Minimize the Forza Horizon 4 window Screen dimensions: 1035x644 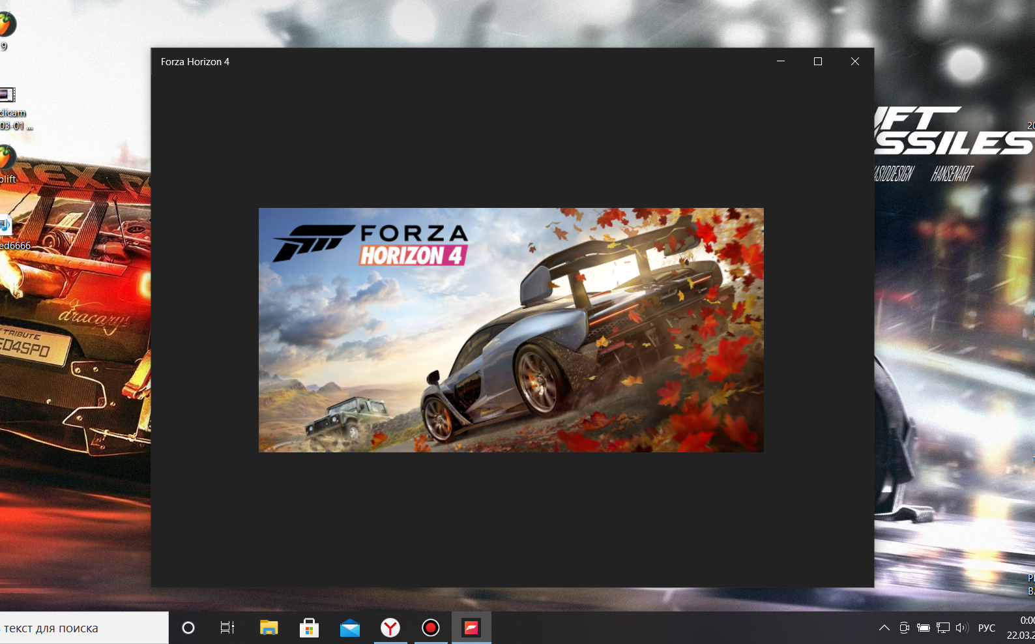(x=781, y=61)
